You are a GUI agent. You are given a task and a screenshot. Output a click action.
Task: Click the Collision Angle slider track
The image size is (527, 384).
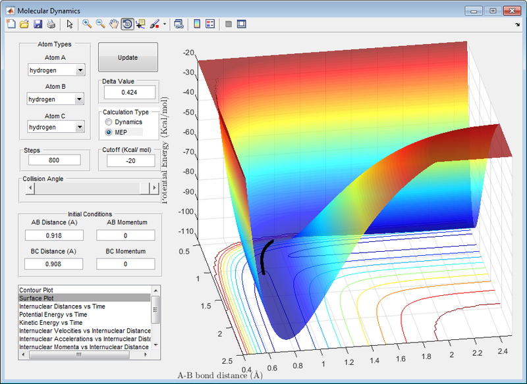pos(86,189)
